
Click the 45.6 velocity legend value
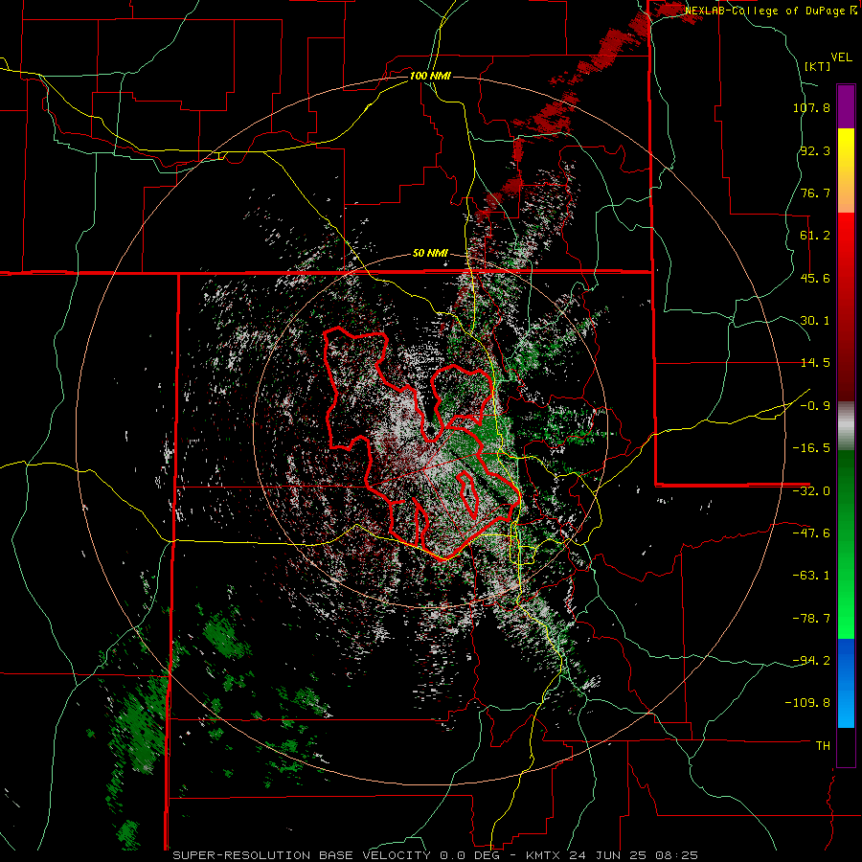pos(815,278)
